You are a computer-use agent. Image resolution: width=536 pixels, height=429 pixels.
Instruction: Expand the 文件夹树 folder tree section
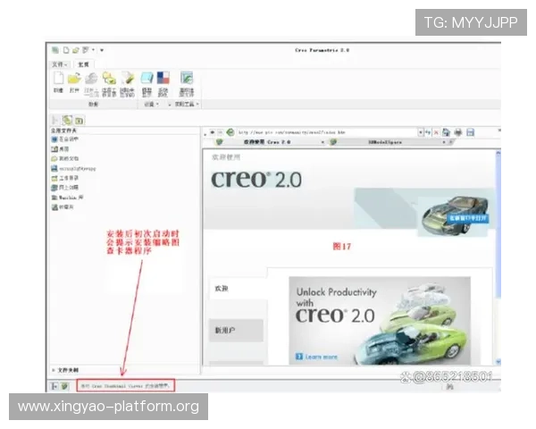point(65,370)
